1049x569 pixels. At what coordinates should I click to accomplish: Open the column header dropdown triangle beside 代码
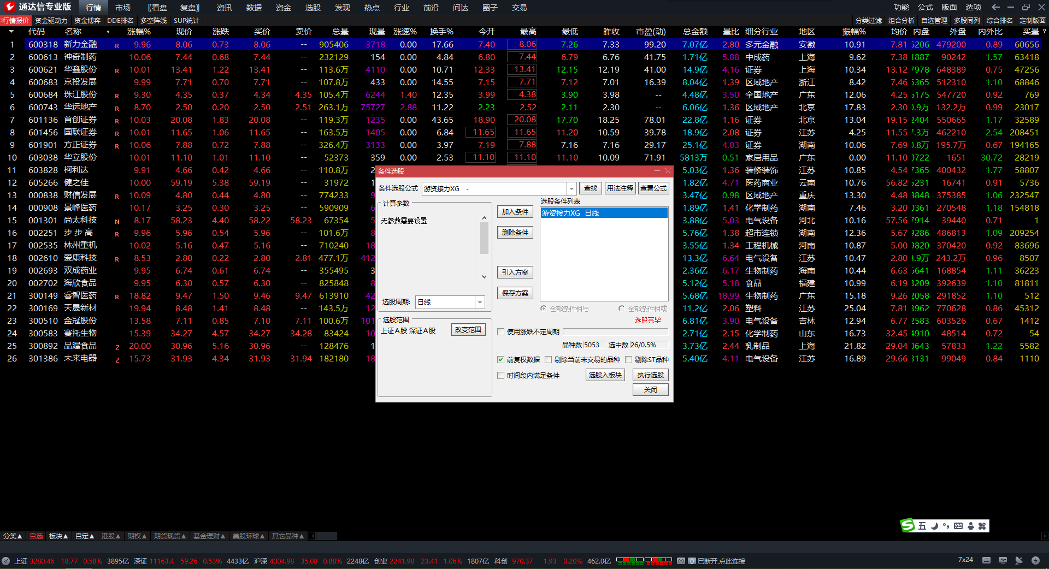[11, 32]
